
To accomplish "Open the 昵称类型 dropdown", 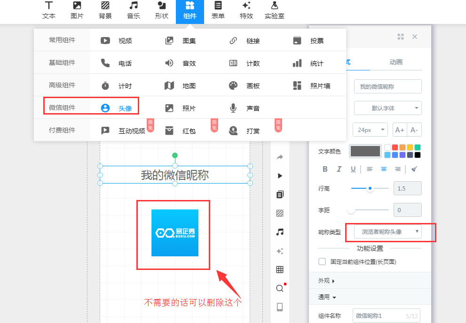I will click(388, 231).
